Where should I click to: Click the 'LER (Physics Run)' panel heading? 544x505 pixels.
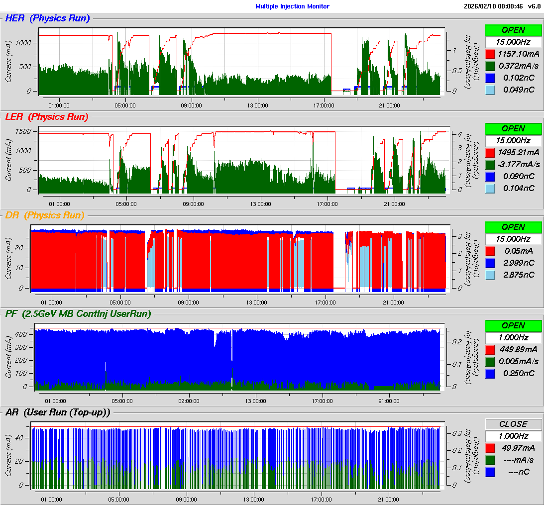click(x=47, y=117)
